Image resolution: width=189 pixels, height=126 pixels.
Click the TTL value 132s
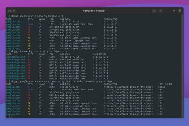[x=52, y=24]
